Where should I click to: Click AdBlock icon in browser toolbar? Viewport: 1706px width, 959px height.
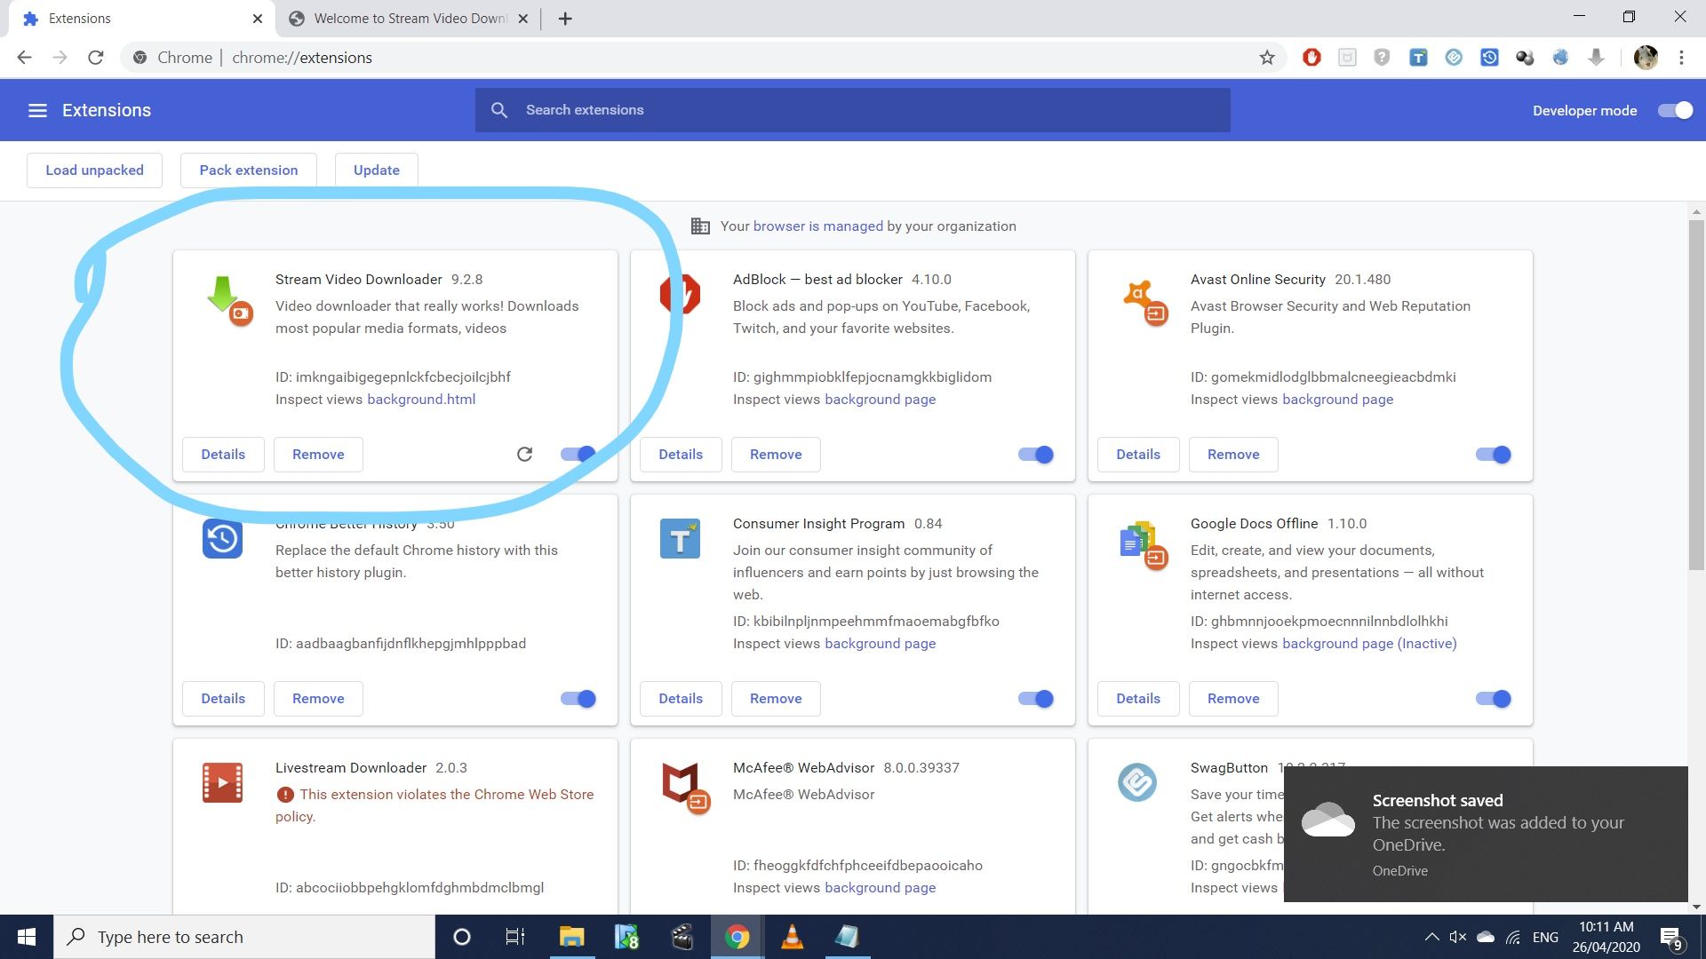tap(1311, 58)
